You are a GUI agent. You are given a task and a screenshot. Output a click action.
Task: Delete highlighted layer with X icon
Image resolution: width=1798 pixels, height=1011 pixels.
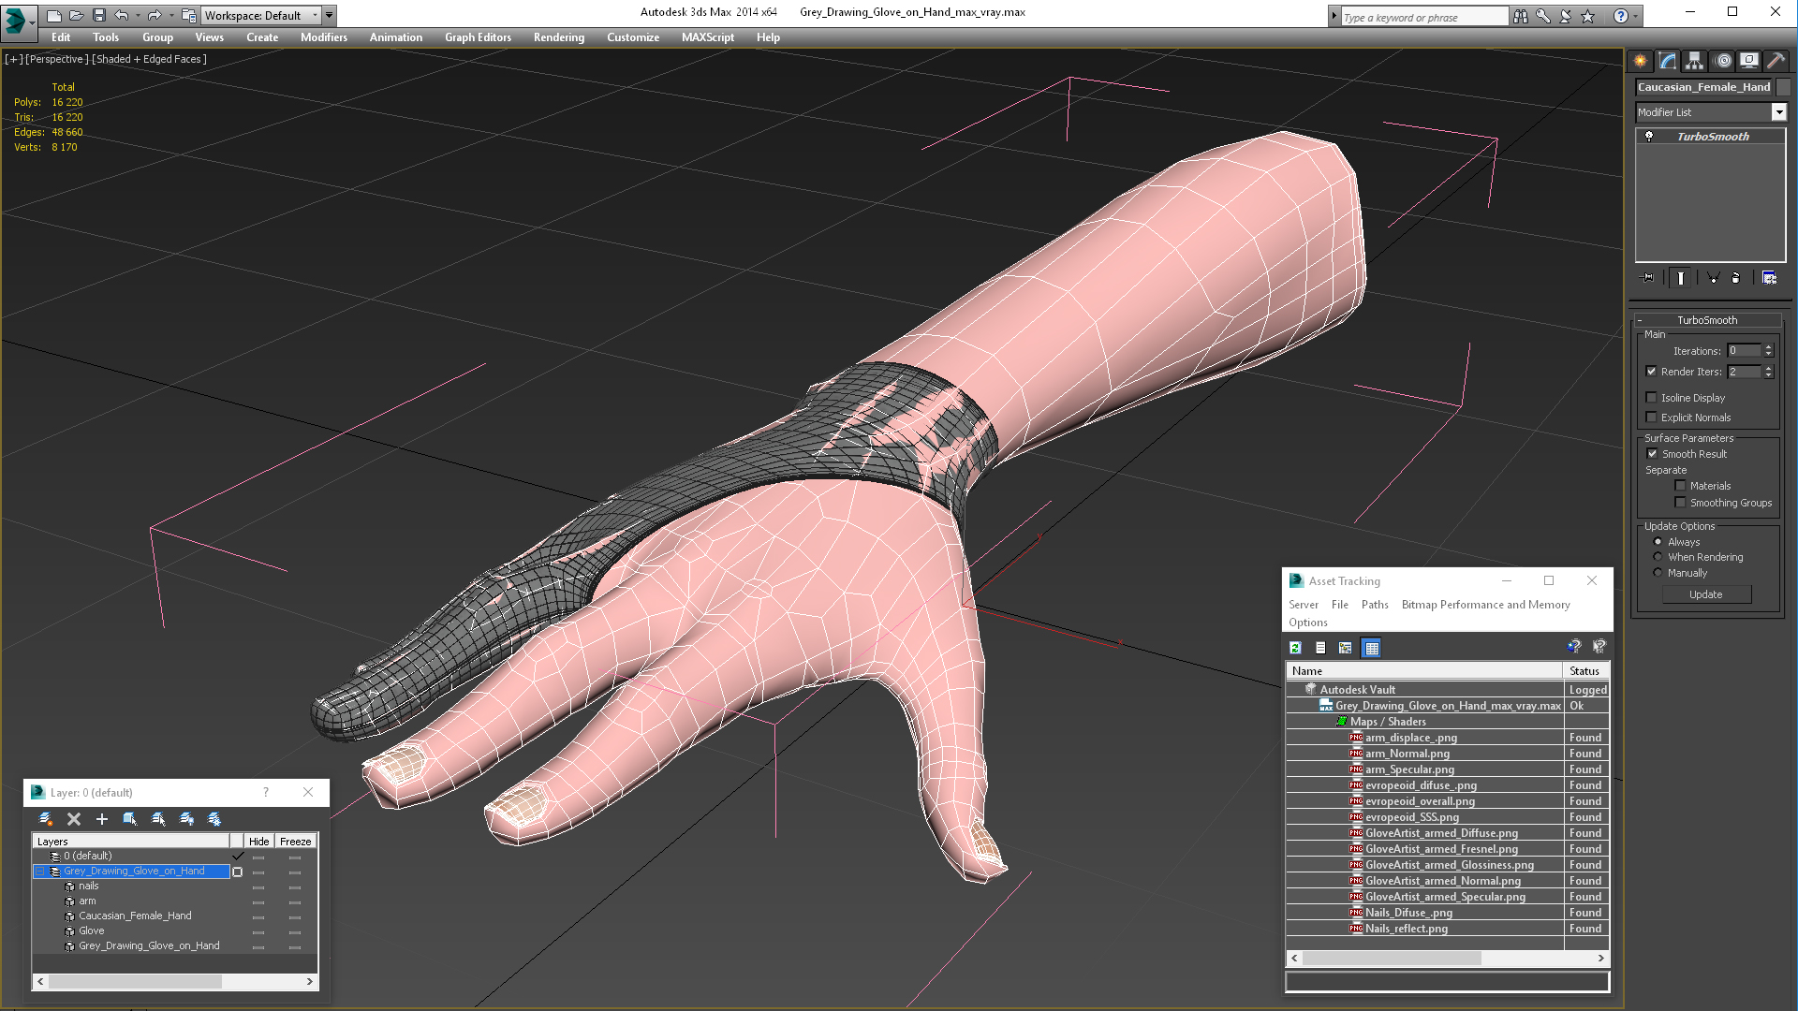click(74, 819)
